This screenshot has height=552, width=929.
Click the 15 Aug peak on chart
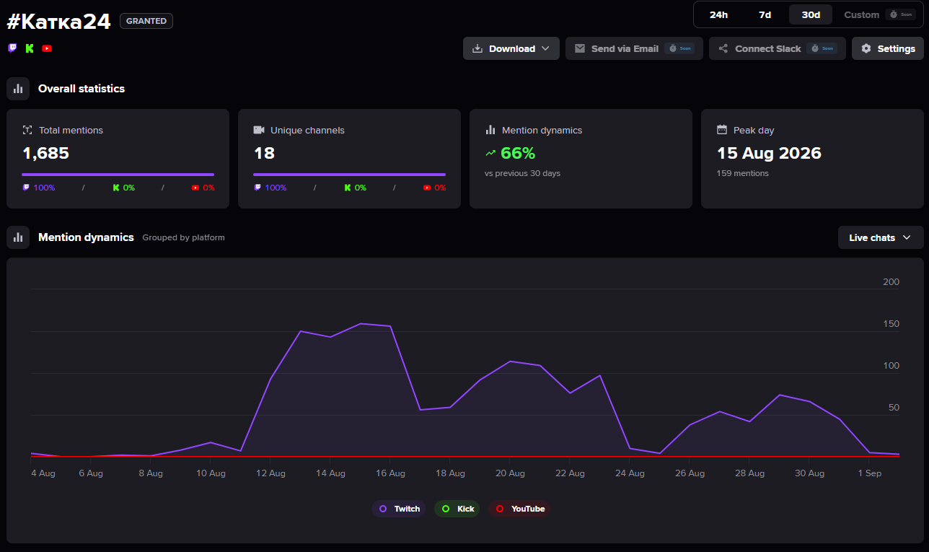tap(360, 323)
